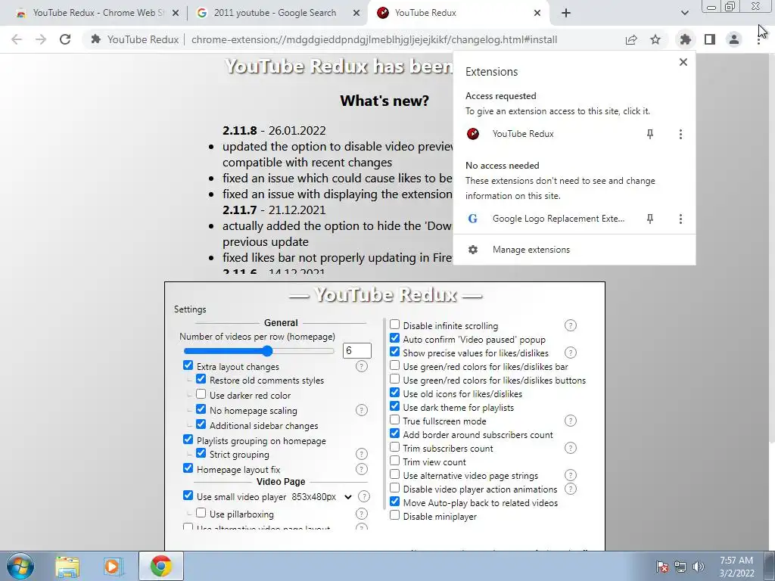The image size is (775, 581).
Task: Click help icon for No homepage scaling
Action: (x=362, y=411)
